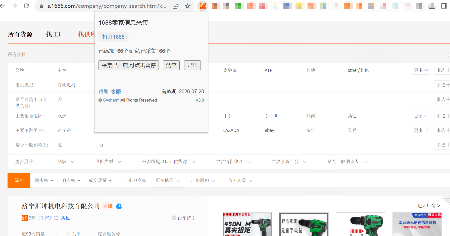Open the 450N.M wrench product thumbnail
This screenshot has height=236, width=450.
[x=247, y=224]
